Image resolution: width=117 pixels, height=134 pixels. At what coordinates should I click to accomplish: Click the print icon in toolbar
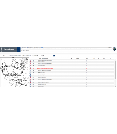[x=40, y=48]
